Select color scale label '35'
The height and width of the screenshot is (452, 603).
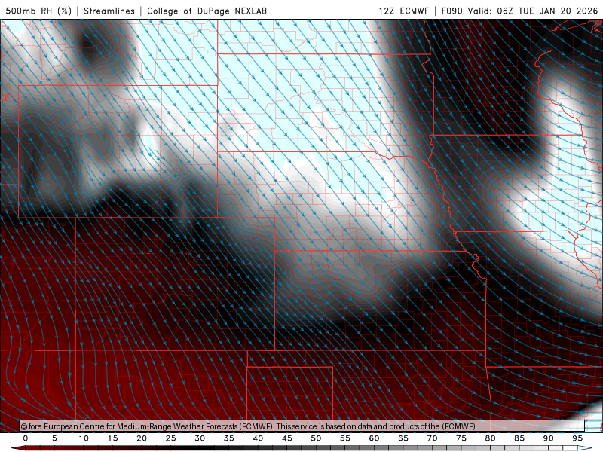(x=229, y=438)
